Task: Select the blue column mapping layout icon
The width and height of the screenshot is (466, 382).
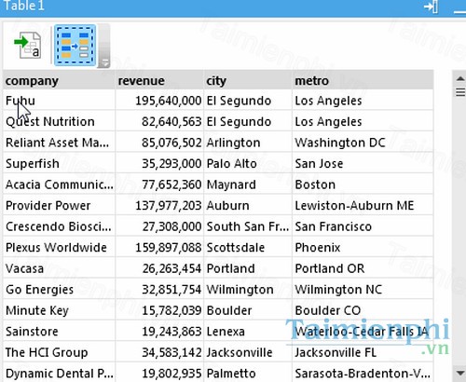Action: (75, 46)
